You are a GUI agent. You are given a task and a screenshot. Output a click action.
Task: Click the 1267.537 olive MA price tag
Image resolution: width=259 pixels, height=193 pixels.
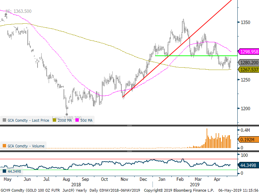point(249,70)
